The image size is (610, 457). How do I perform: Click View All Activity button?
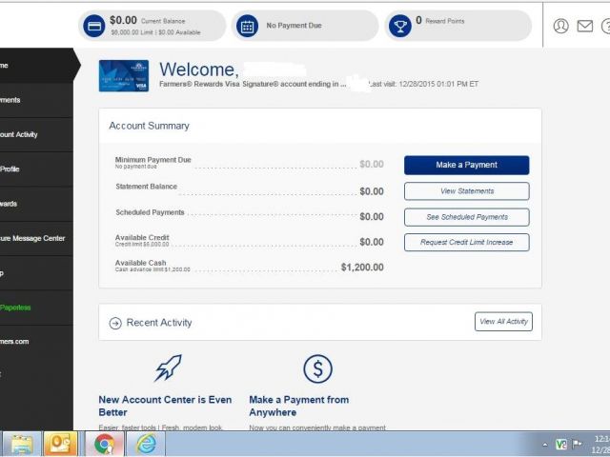pyautogui.click(x=503, y=322)
